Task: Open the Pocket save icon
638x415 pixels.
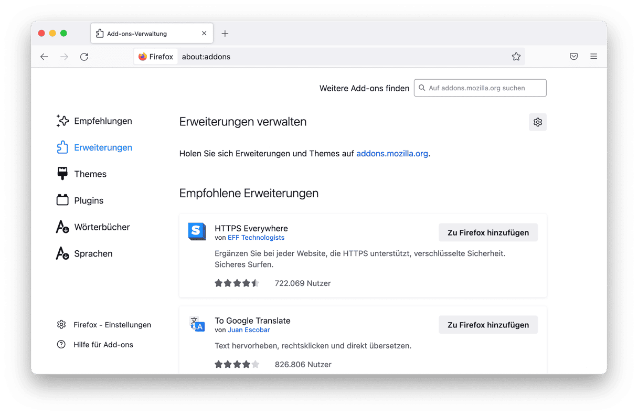Action: pyautogui.click(x=573, y=57)
